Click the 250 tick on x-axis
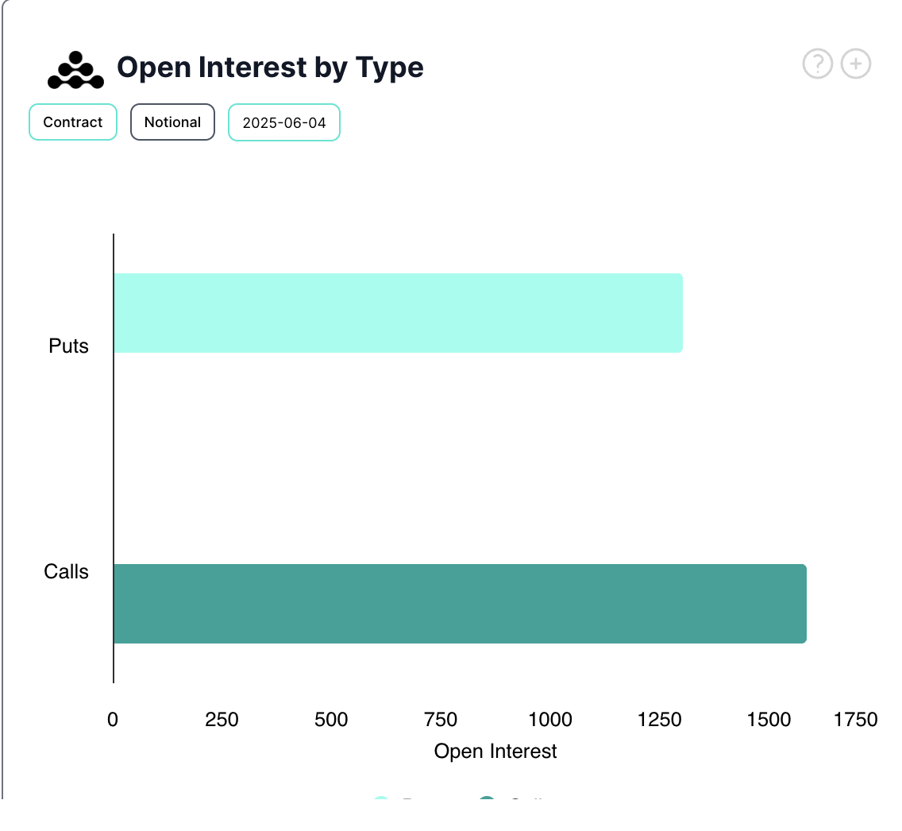 222,720
